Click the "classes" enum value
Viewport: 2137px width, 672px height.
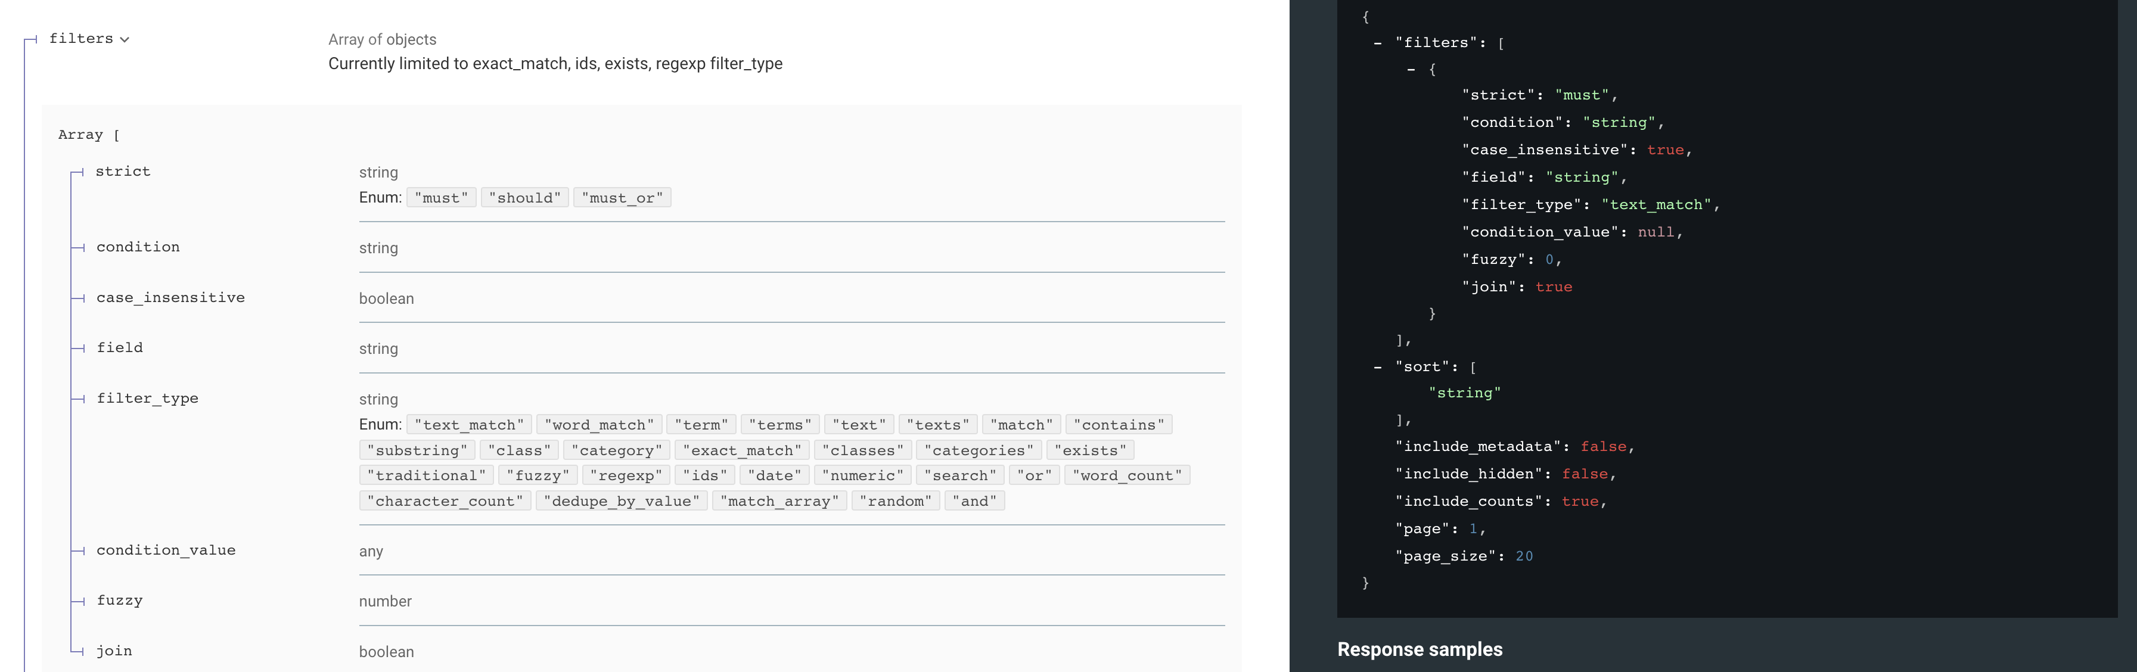[863, 450]
